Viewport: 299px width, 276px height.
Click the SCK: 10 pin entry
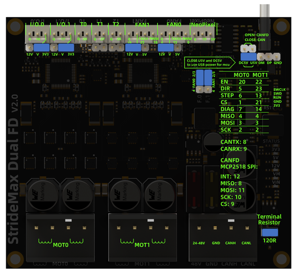[231, 197]
